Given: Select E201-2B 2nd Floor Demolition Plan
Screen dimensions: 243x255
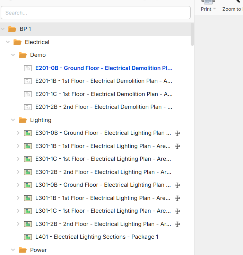Looking at the screenshot, I should pyautogui.click(x=104, y=107).
